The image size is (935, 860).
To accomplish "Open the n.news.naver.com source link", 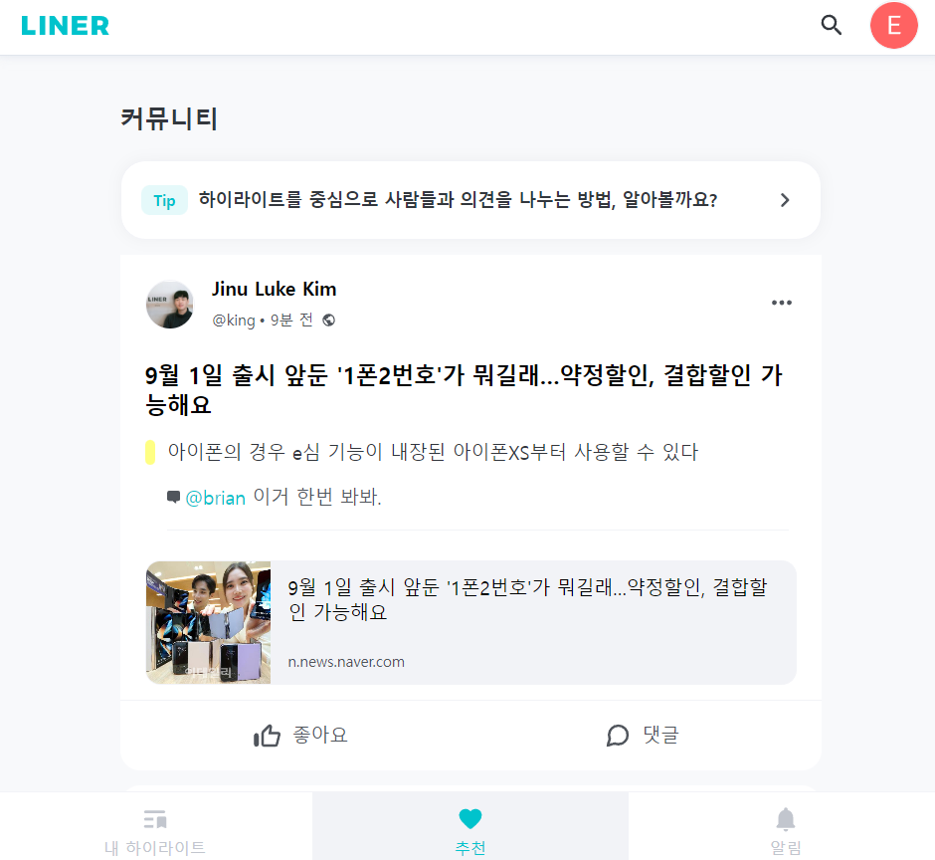I will (346, 662).
